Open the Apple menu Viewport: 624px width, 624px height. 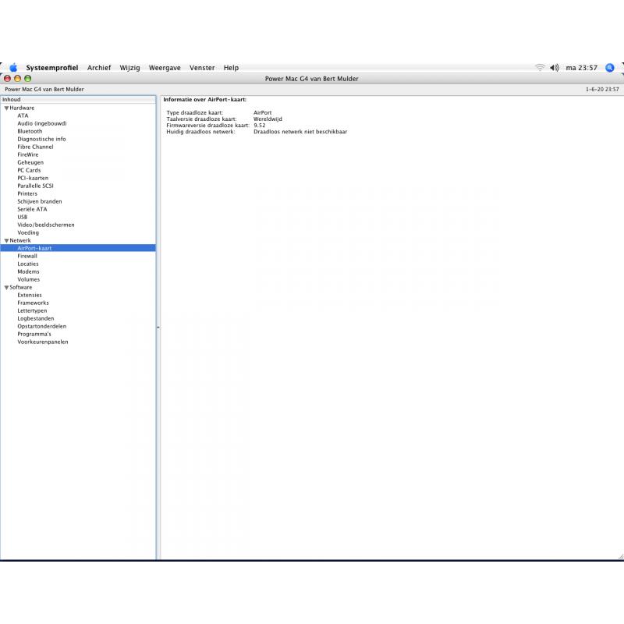coord(13,68)
